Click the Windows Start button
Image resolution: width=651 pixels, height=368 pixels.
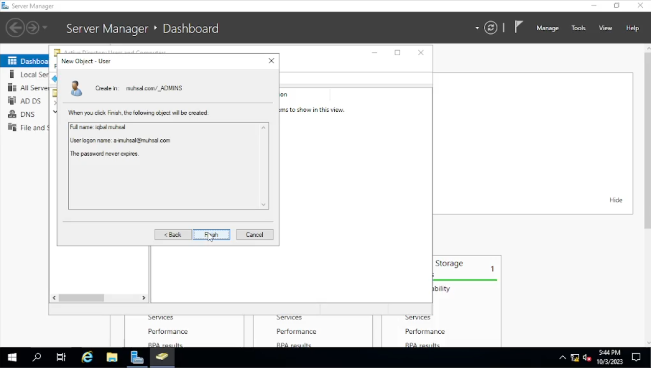pyautogui.click(x=12, y=357)
